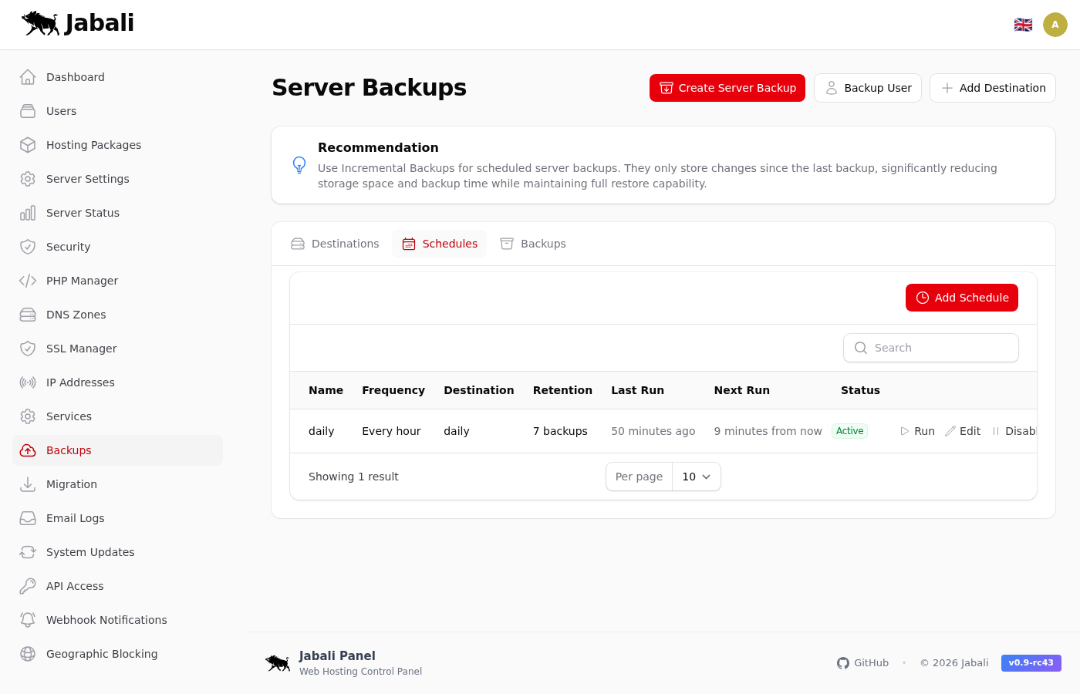Sort the table by Name column
The image size is (1080, 694).
click(326, 390)
